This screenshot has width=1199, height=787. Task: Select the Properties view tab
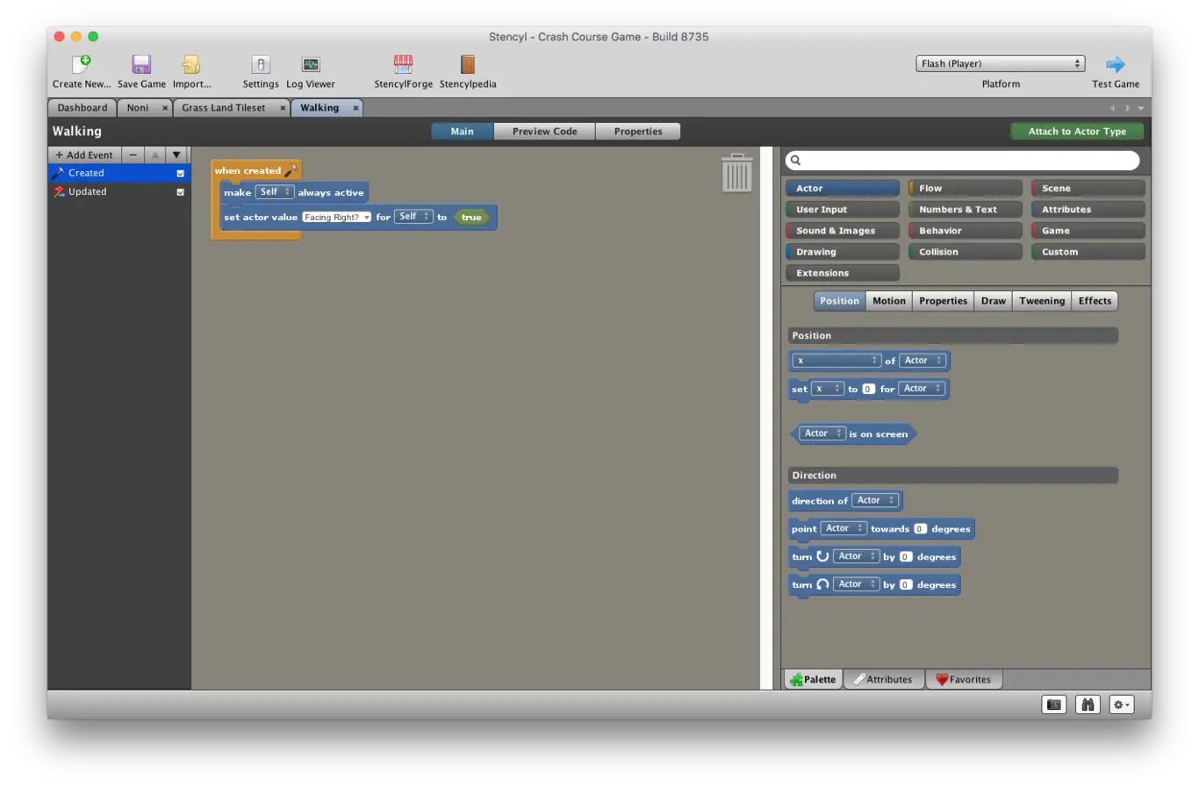tap(638, 132)
